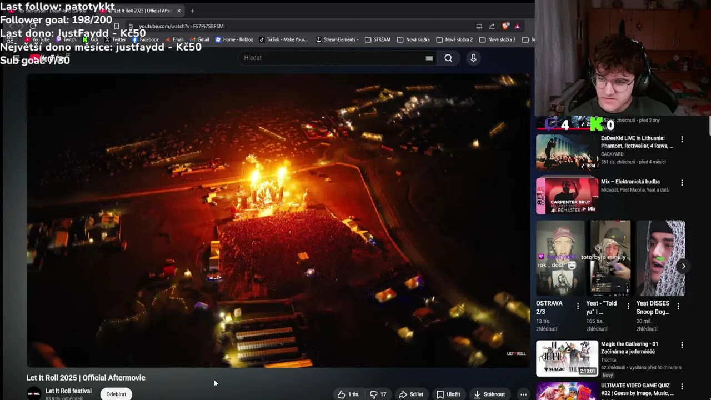
Task: Open options for OSTRAVA 2/3 short
Action: [x=578, y=306]
